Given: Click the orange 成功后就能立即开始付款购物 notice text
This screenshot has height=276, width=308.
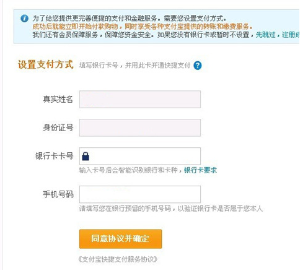Looking at the screenshot, I should [75, 27].
